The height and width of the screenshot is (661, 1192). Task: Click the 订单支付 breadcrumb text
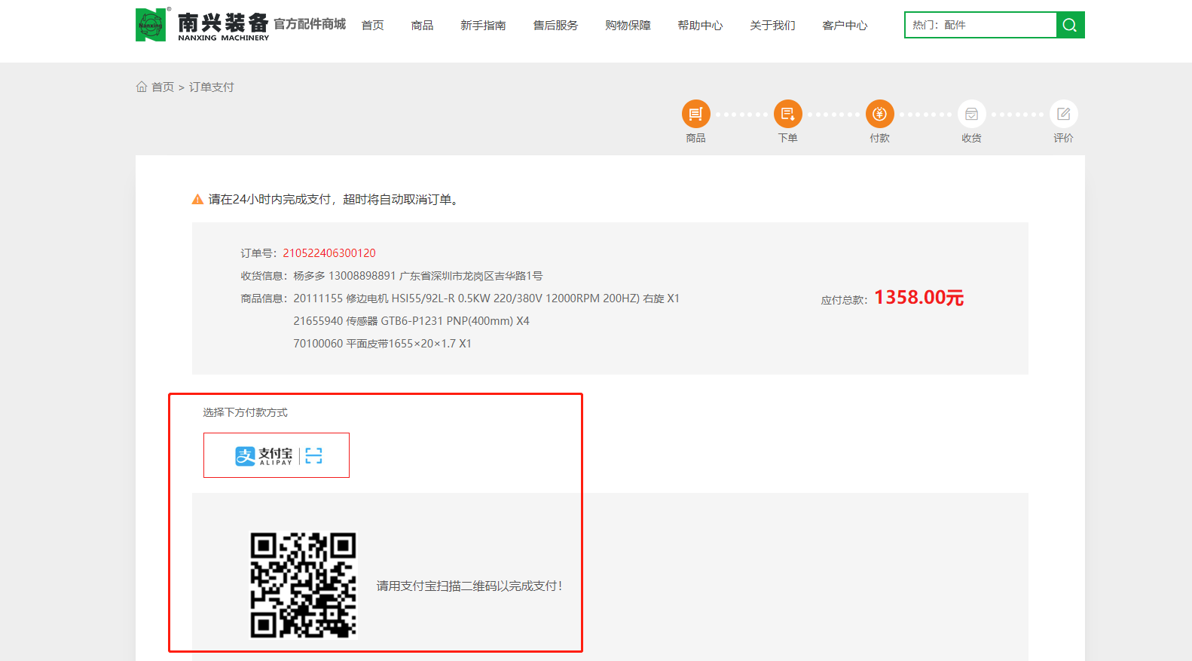point(211,87)
